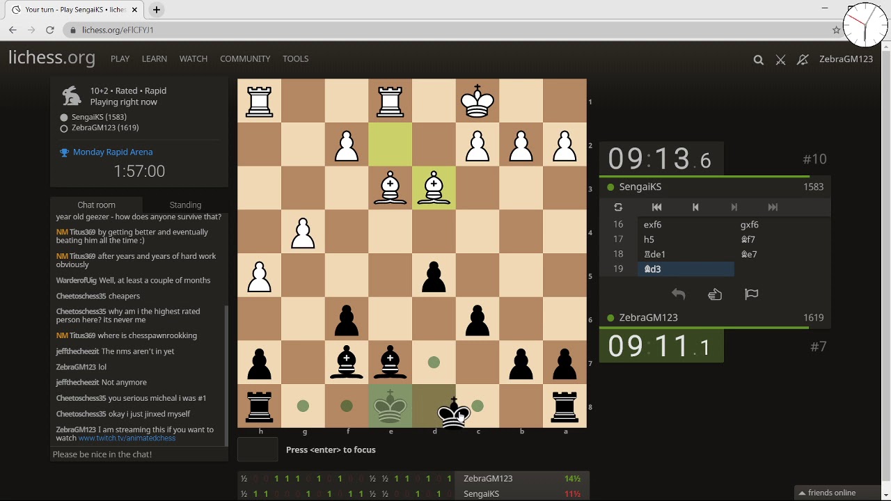Viewport: 891px width, 501px height.
Task: Click the black king on the board
Action: pos(454,413)
